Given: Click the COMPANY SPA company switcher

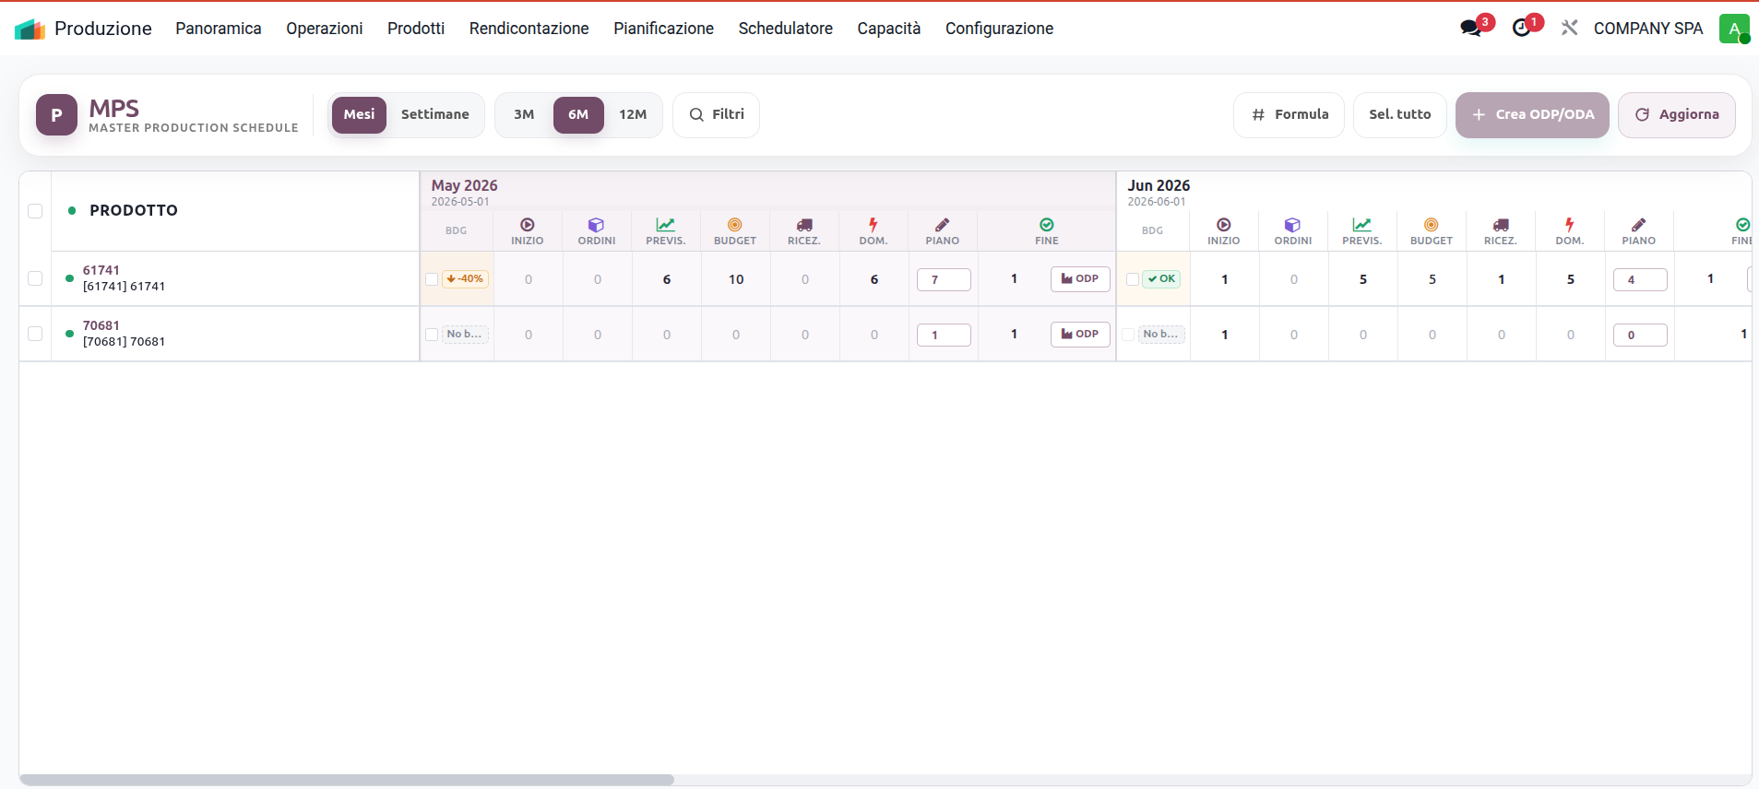Looking at the screenshot, I should 1648,29.
